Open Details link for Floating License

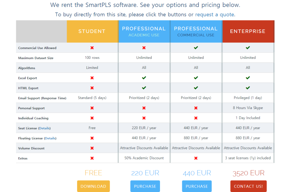pos(50,138)
